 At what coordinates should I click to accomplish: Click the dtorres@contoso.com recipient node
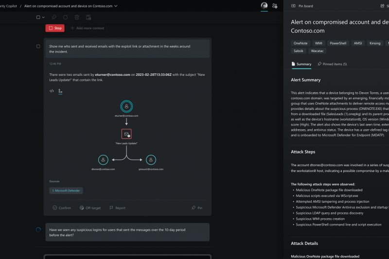click(x=103, y=160)
